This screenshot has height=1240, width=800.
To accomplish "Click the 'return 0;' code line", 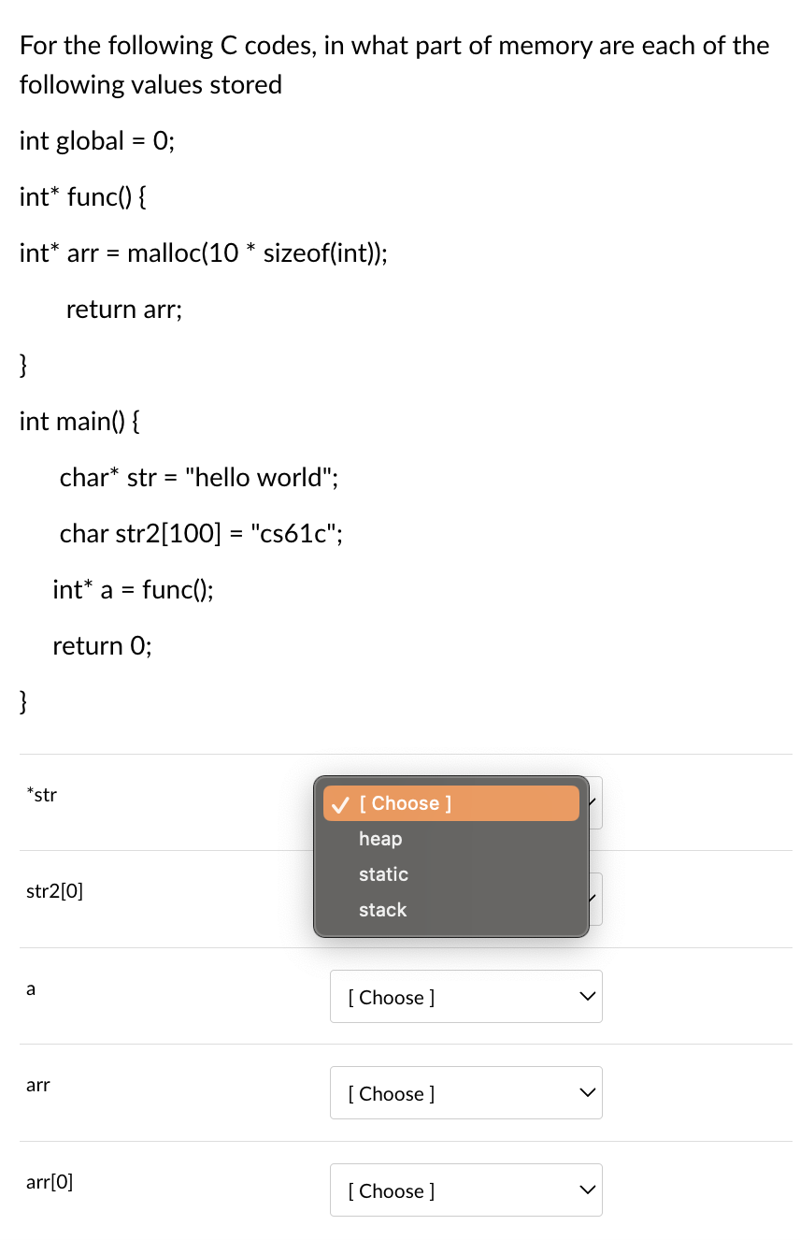I will [103, 646].
